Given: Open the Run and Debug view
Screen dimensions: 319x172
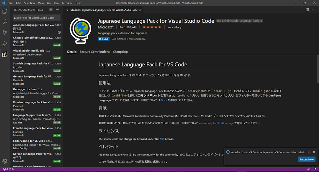Looking at the screenshot, I should [x=5, y=43].
